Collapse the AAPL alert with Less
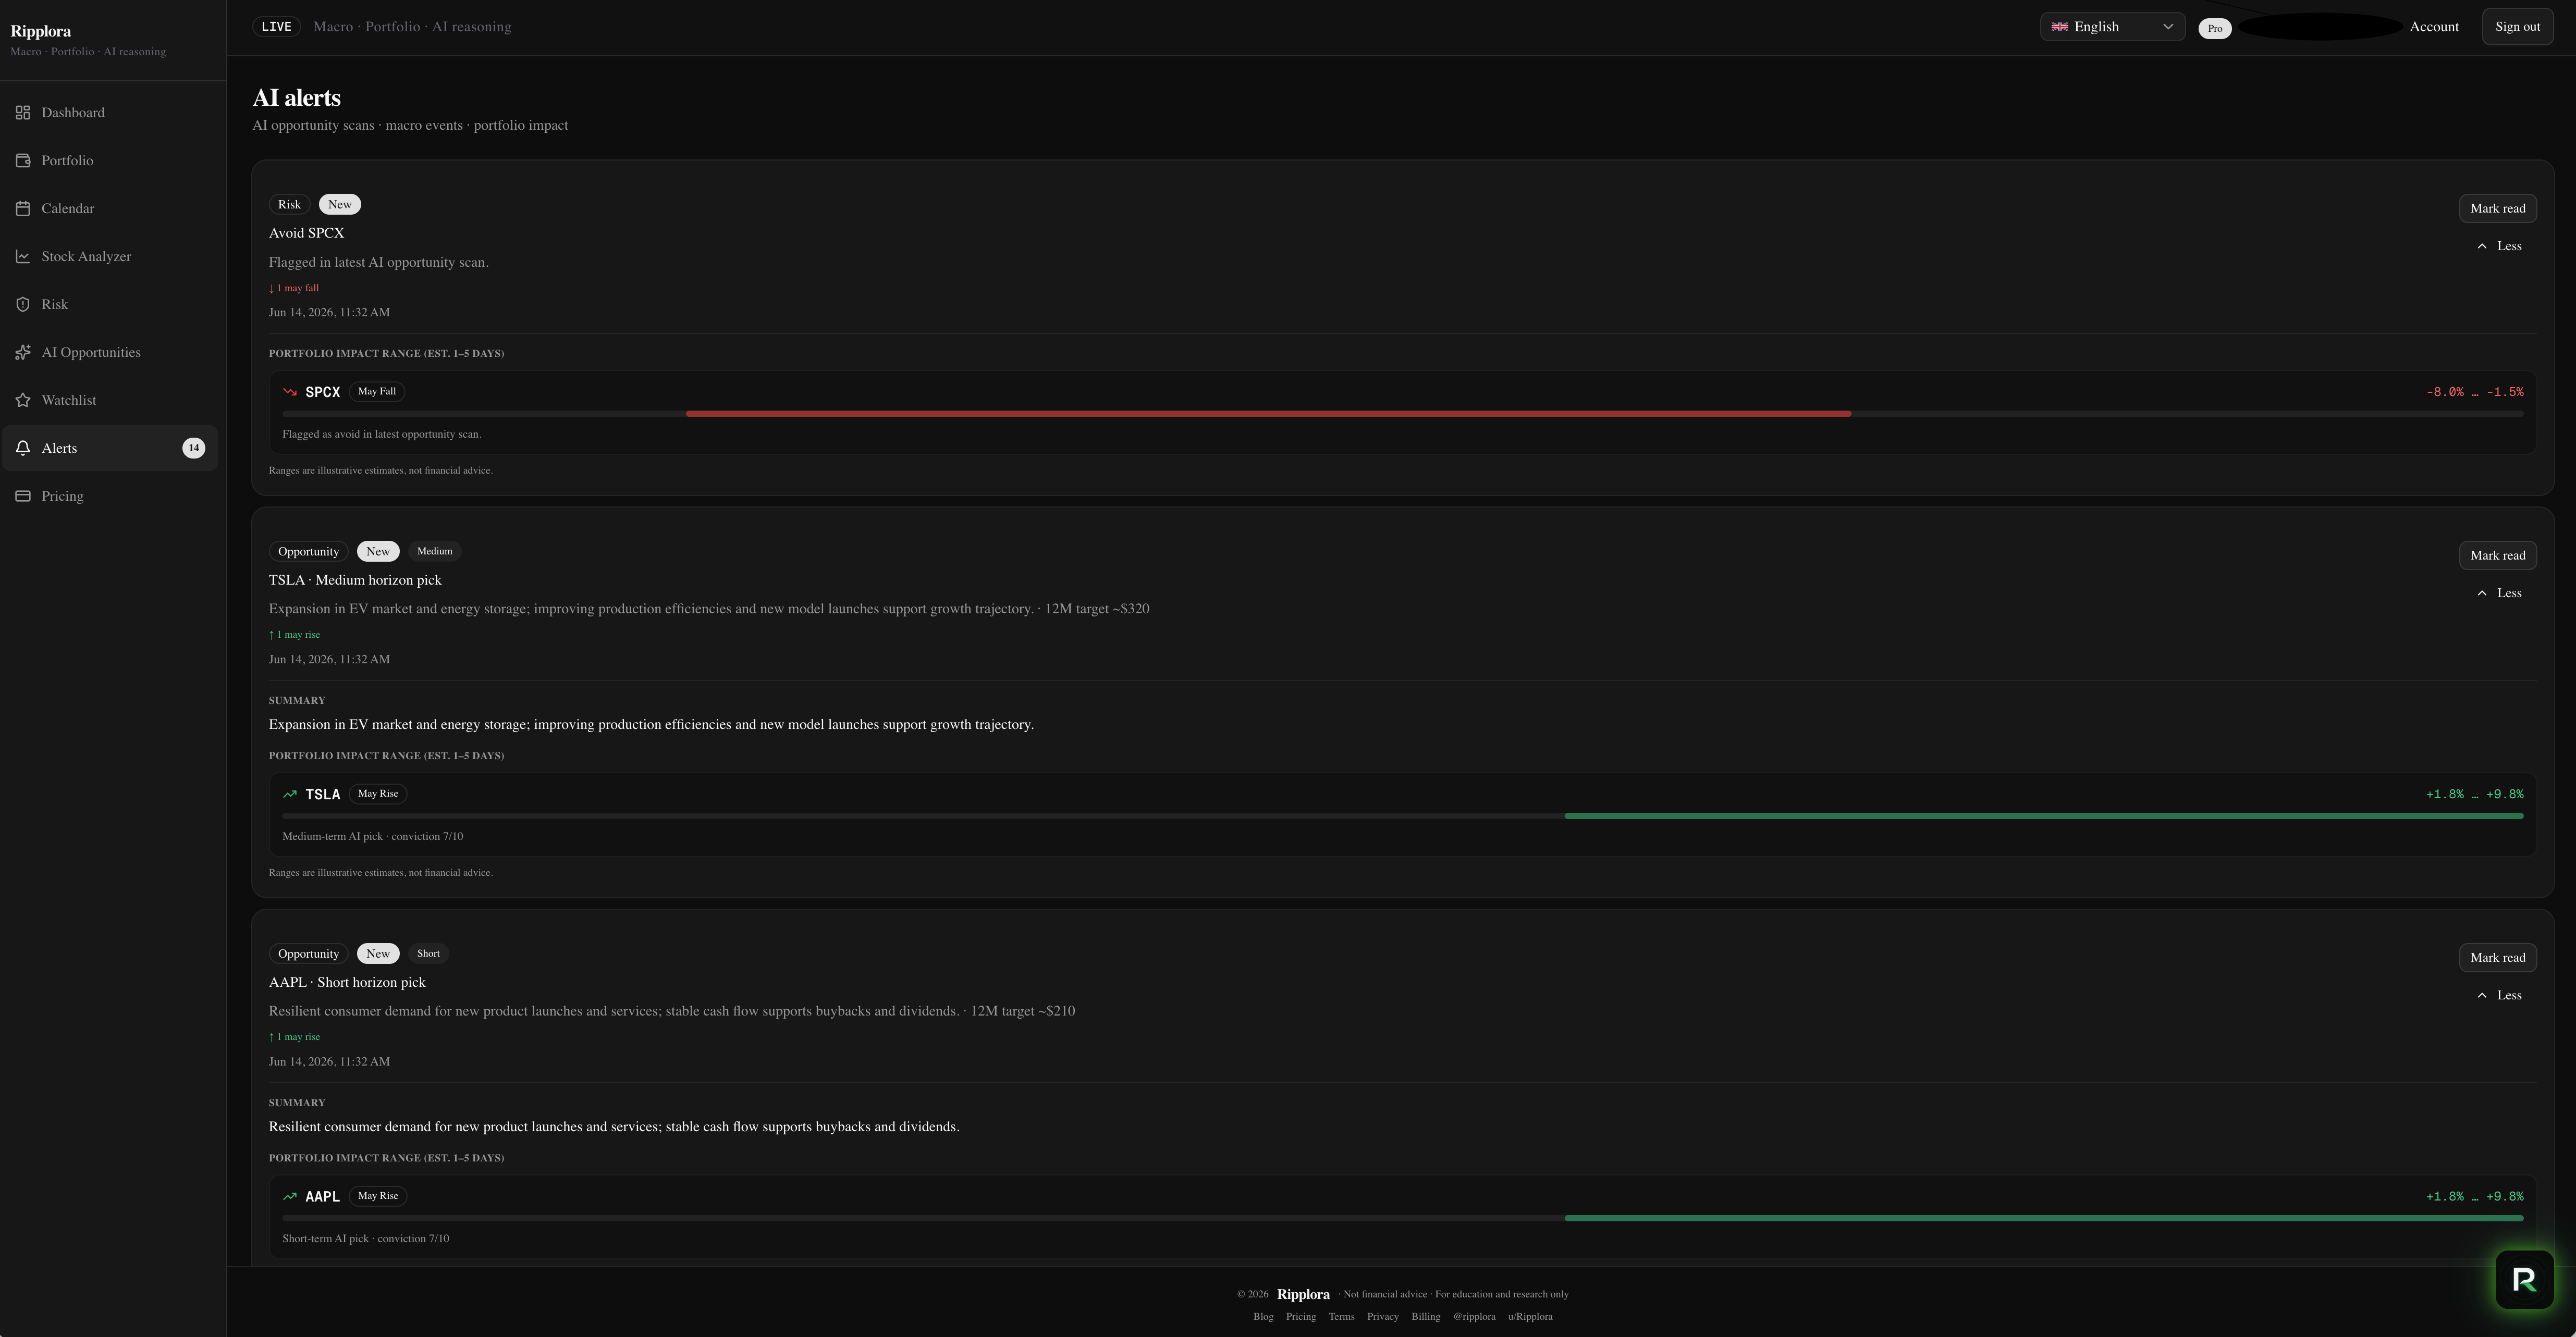This screenshot has height=1337, width=2576. (2498, 995)
